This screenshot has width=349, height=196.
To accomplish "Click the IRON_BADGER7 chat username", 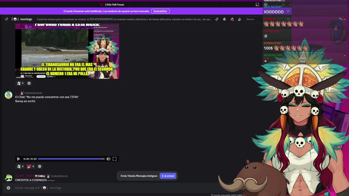I will coord(273,7).
